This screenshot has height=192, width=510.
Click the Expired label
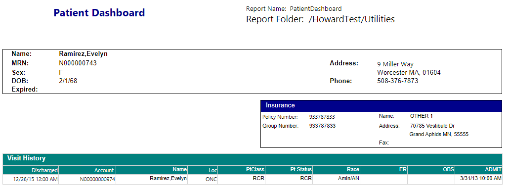pyautogui.click(x=25, y=89)
